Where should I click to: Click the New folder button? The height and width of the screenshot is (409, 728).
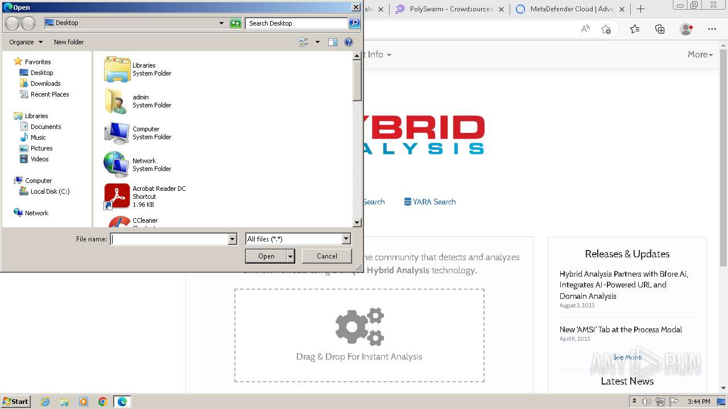pyautogui.click(x=69, y=42)
